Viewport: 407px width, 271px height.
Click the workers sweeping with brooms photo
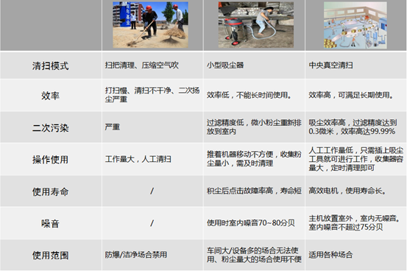[x=150, y=25]
